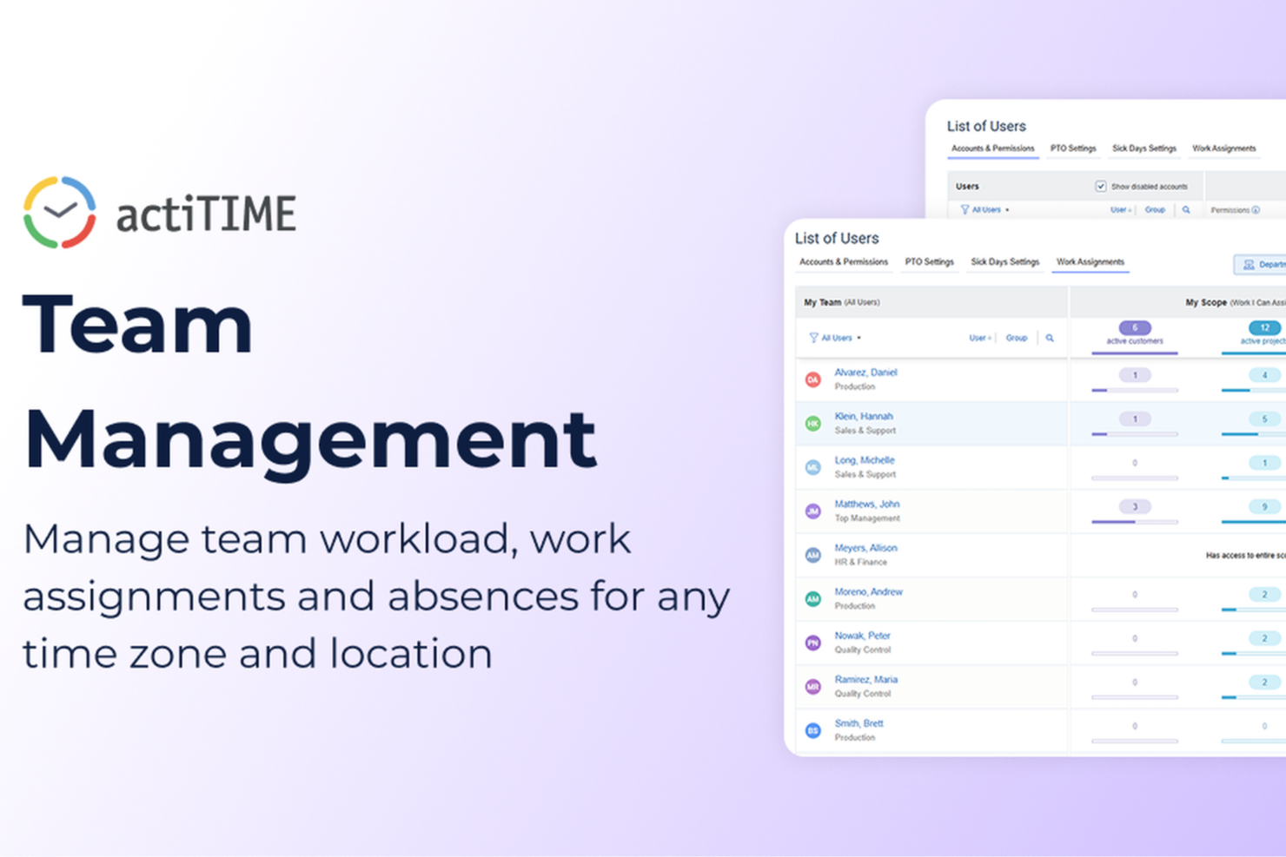Click the "My Team" panel header
The width and height of the screenshot is (1286, 857).
(931, 302)
